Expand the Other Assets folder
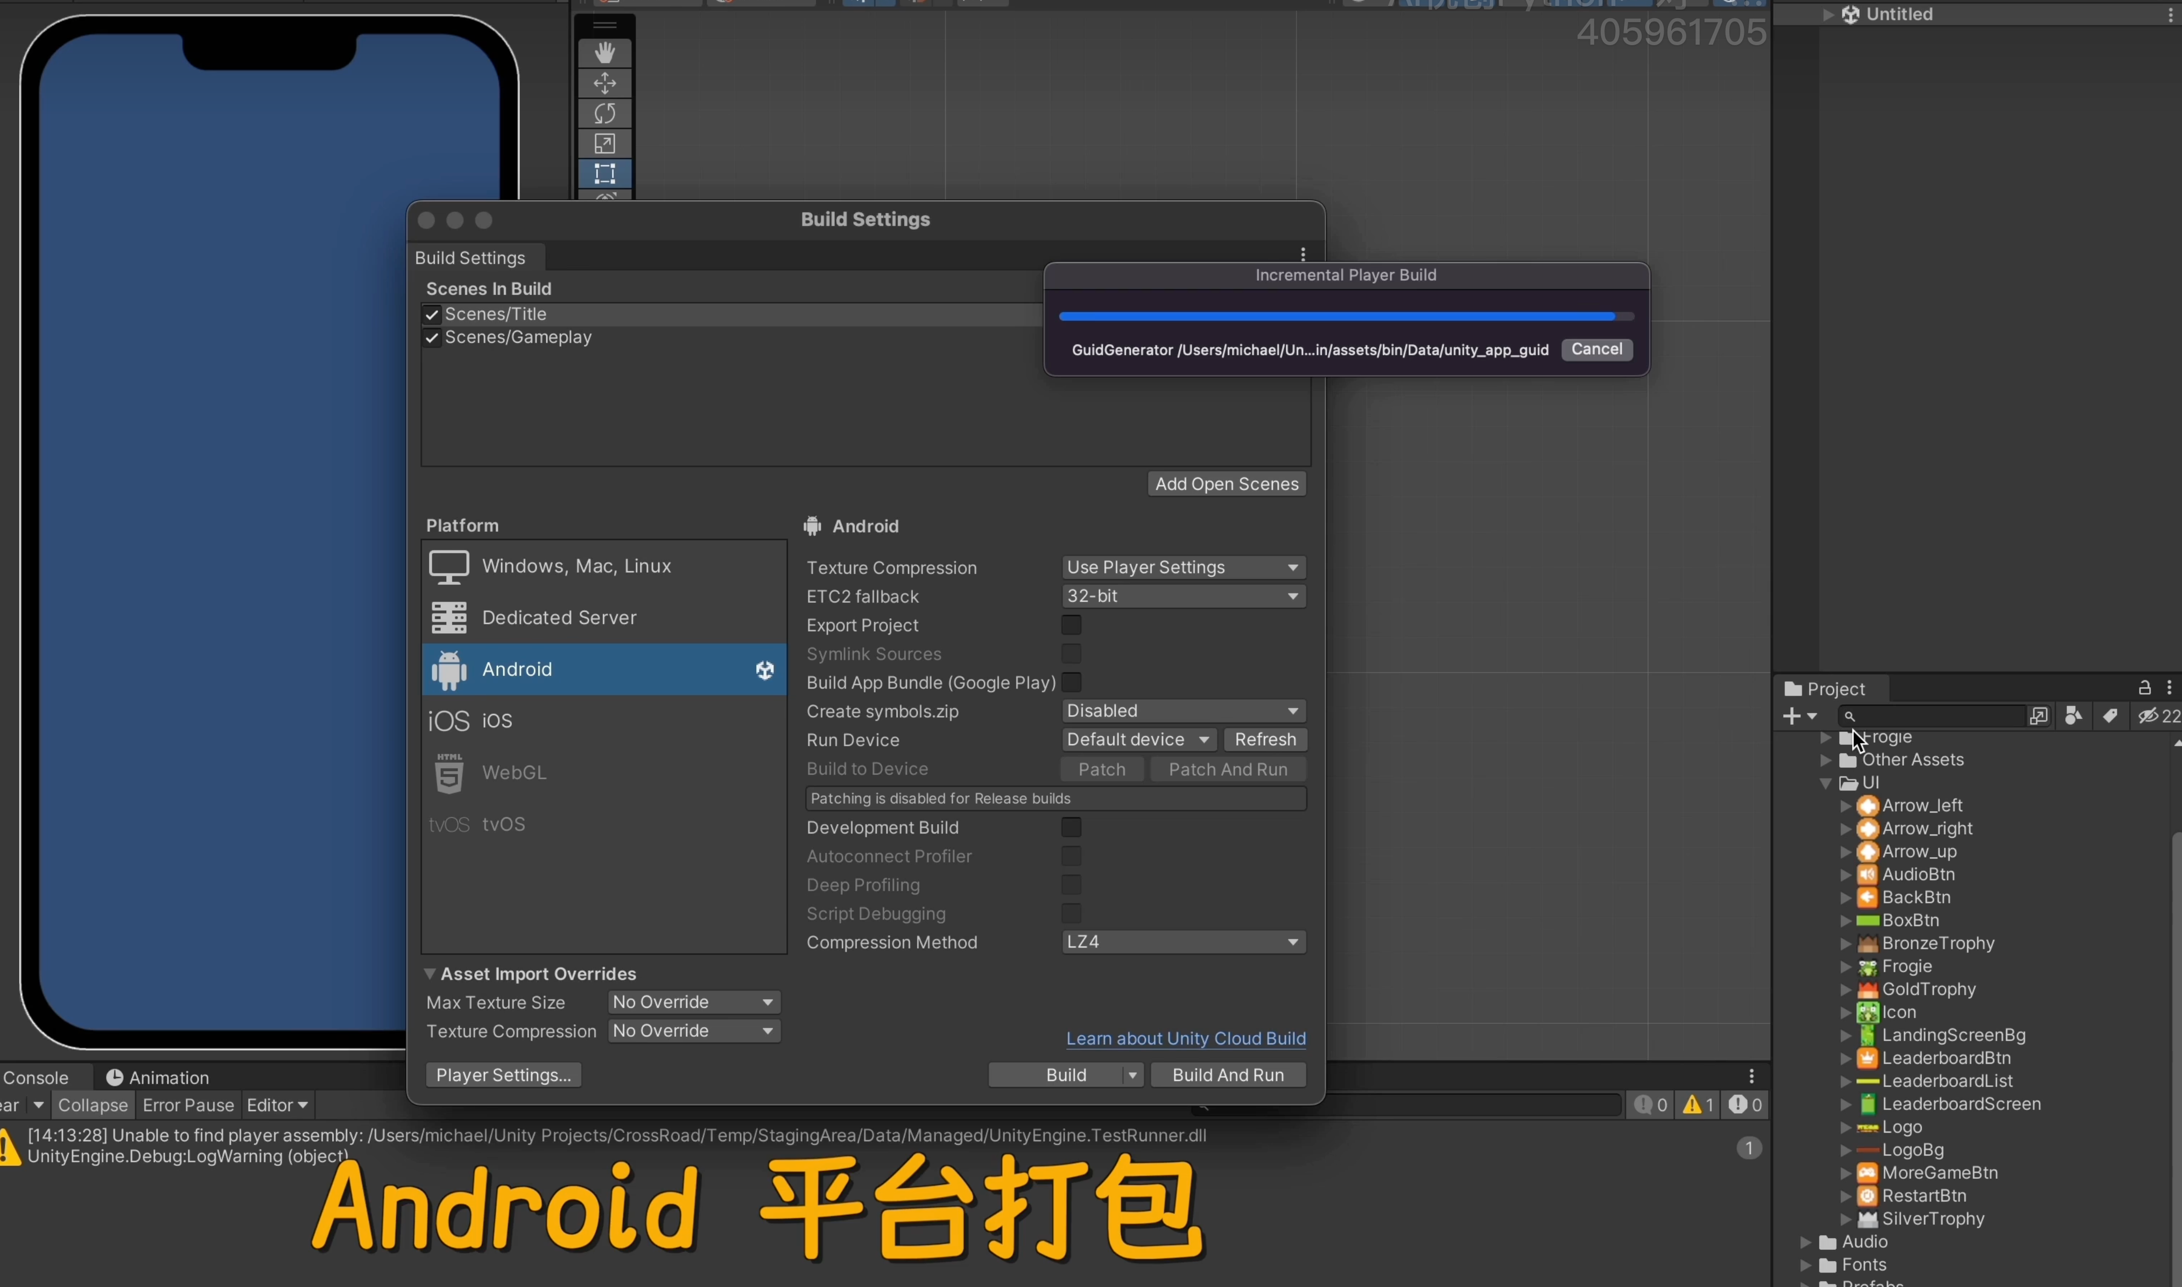This screenshot has width=2182, height=1287. [1825, 761]
